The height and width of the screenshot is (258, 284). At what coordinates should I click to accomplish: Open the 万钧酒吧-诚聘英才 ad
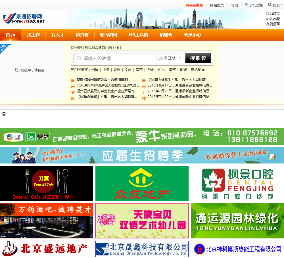point(47,221)
